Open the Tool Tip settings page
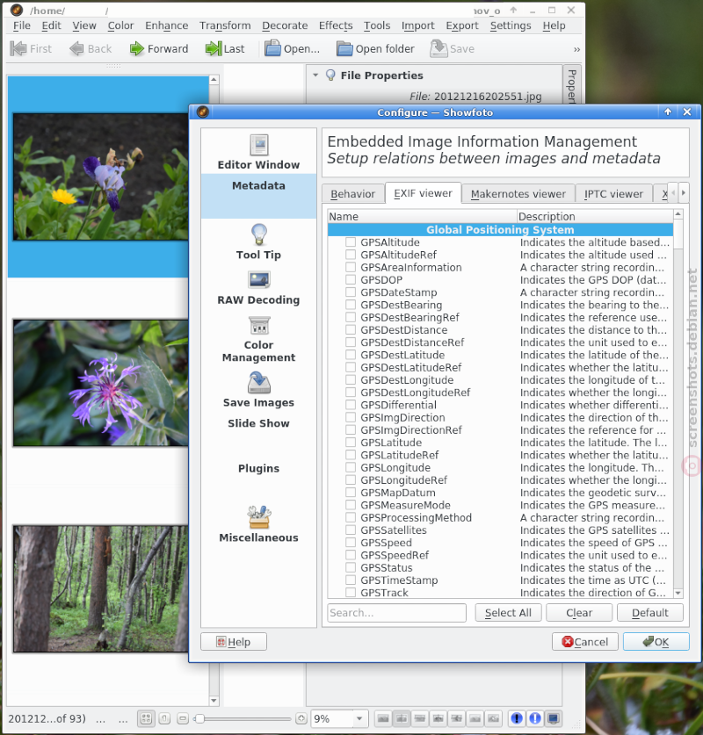703x735 pixels. pos(259,241)
